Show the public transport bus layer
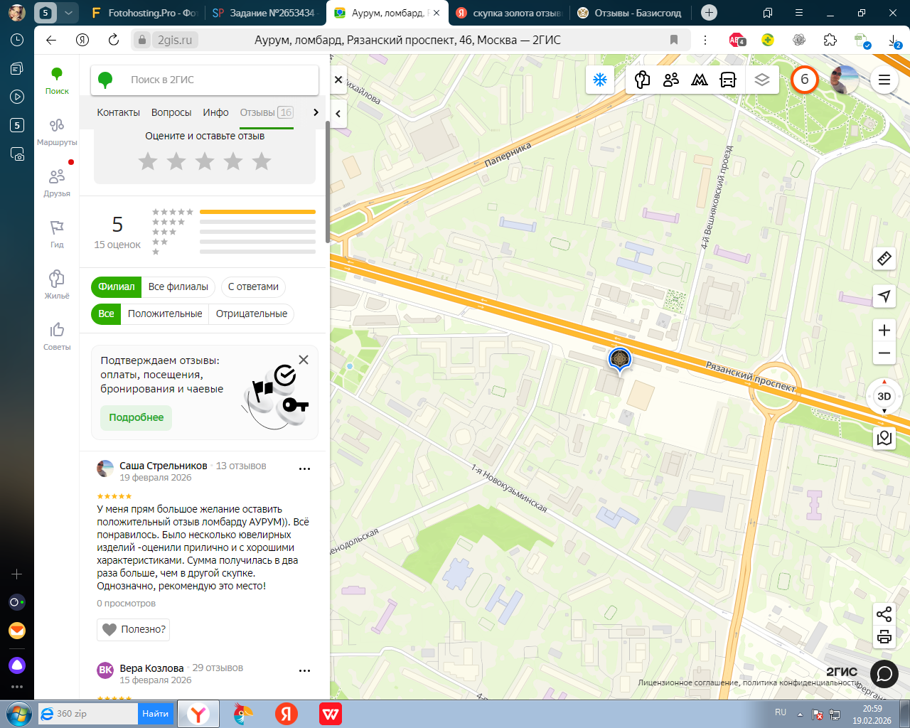910x728 pixels. pyautogui.click(x=728, y=80)
